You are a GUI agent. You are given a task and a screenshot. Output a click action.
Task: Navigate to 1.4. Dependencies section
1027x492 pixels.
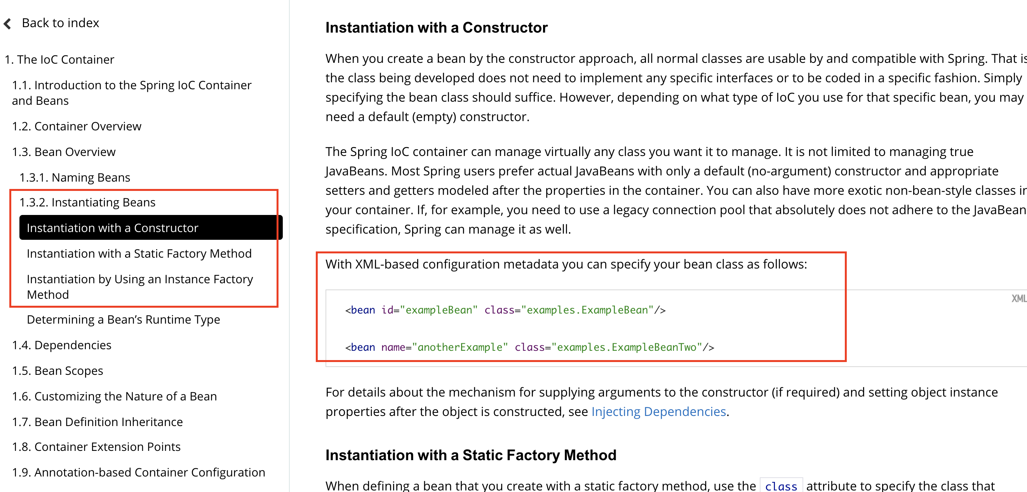pos(61,345)
